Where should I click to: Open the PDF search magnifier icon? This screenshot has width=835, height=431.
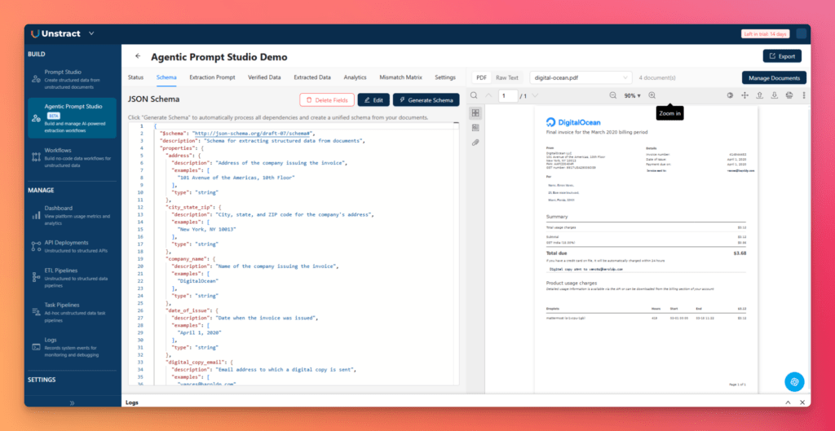475,96
